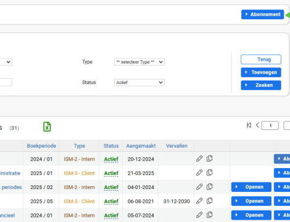The image size is (290, 222).
Task: Click the Terug button
Action: [261, 59]
